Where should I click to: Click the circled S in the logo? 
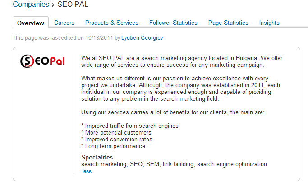[27, 61]
